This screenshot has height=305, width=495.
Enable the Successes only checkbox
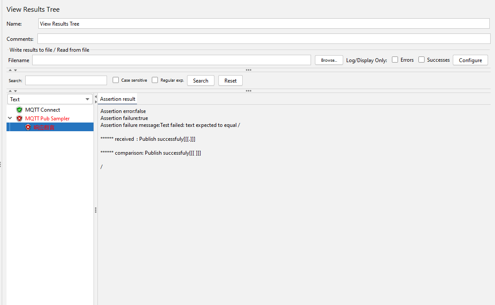pos(421,60)
